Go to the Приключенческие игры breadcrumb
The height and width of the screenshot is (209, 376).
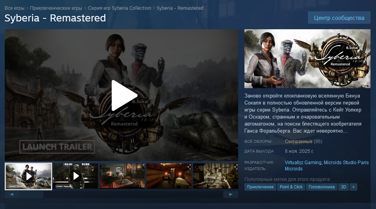tap(56, 8)
